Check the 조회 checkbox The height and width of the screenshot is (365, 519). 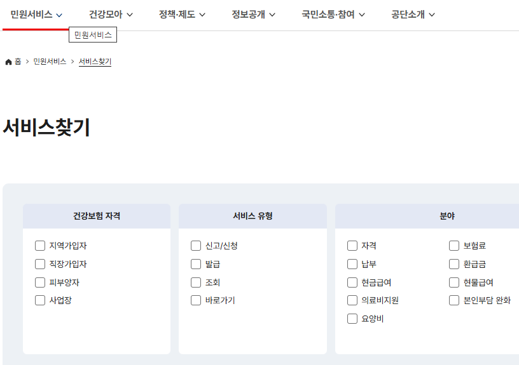196,282
